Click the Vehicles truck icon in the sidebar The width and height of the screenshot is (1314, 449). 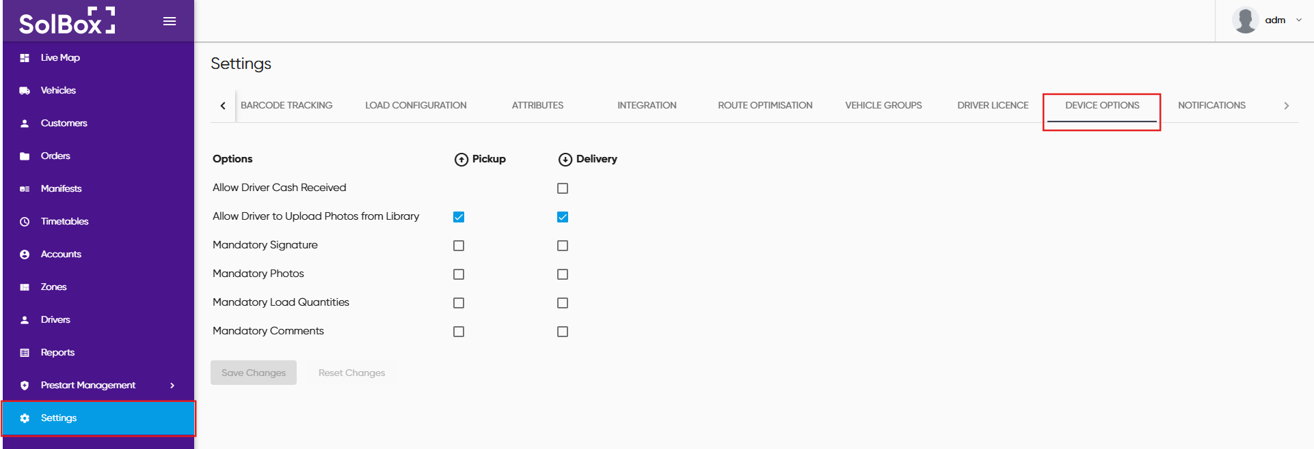[x=25, y=91]
